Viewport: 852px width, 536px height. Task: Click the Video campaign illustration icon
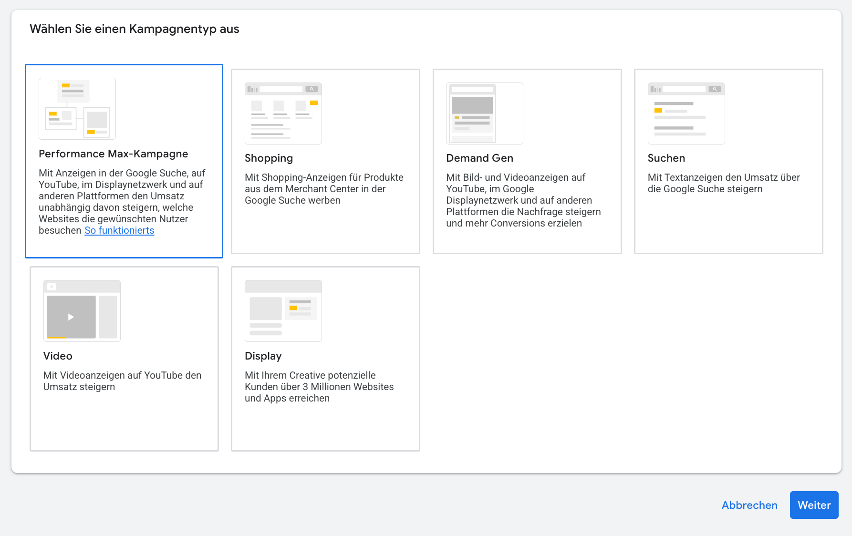(82, 311)
